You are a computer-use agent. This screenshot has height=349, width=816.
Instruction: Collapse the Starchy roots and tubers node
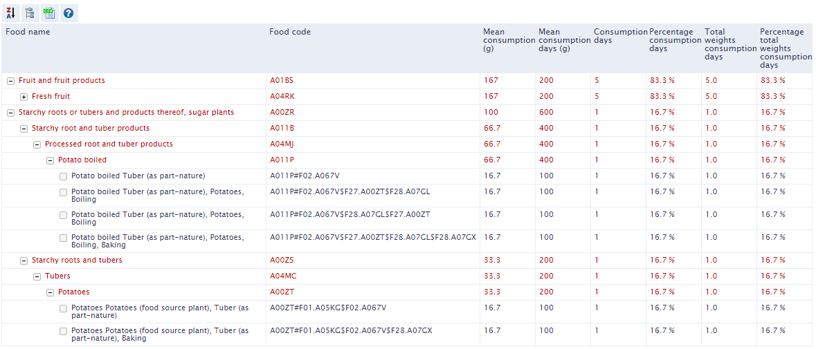coord(24,261)
